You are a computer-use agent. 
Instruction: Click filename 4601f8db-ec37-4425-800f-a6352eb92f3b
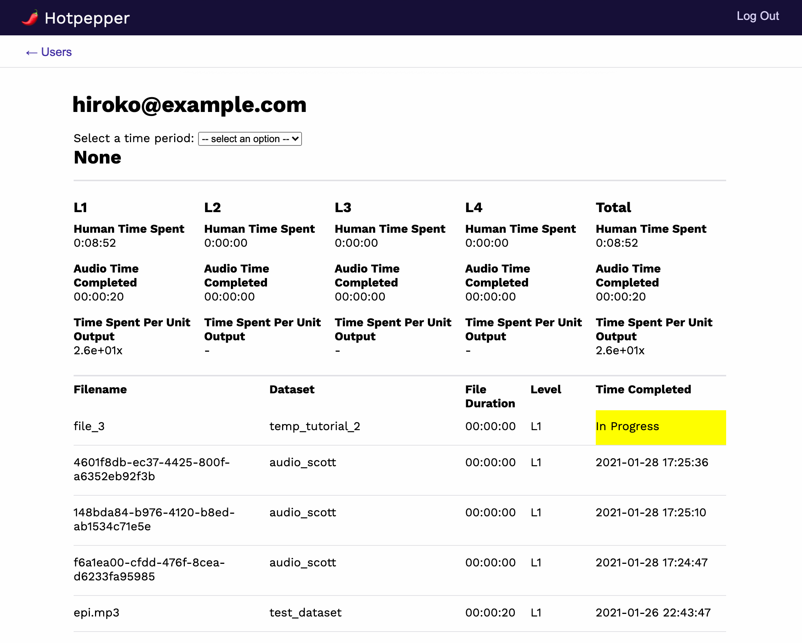pos(151,469)
